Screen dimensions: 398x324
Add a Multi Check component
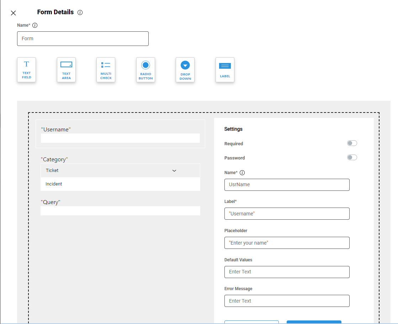[106, 70]
